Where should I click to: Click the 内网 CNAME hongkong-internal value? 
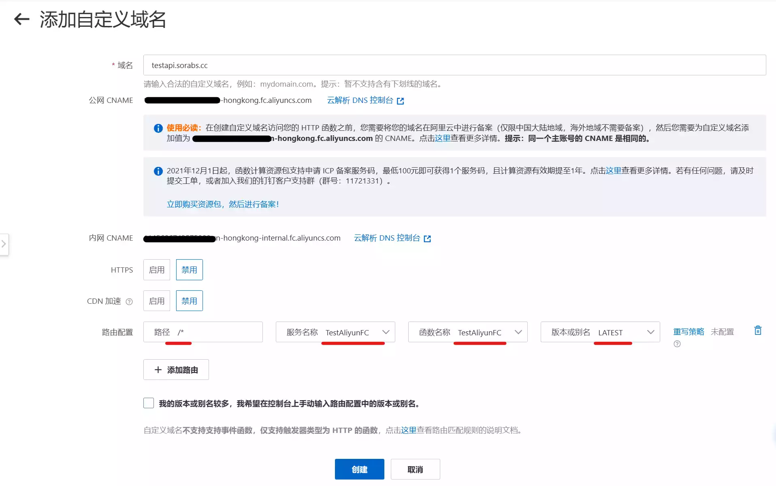tap(242, 238)
